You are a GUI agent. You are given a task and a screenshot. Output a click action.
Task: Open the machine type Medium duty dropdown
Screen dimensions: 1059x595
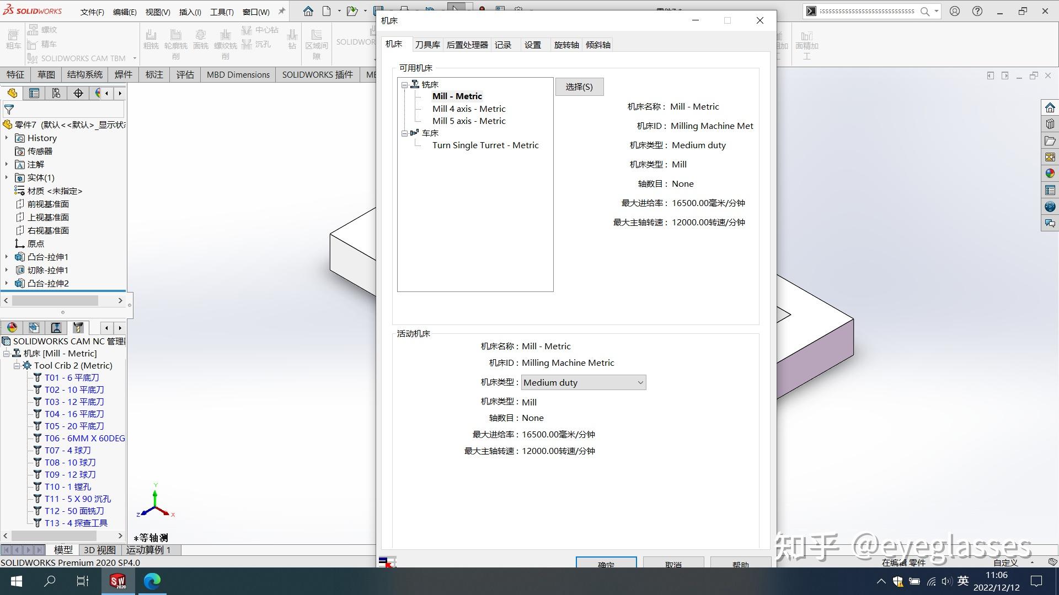click(x=583, y=382)
